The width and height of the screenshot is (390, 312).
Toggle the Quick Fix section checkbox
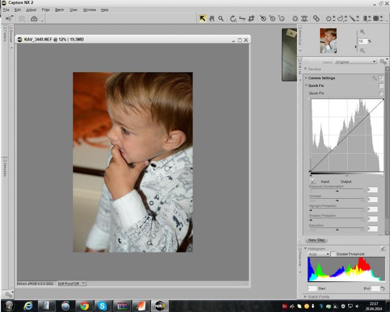point(381,86)
